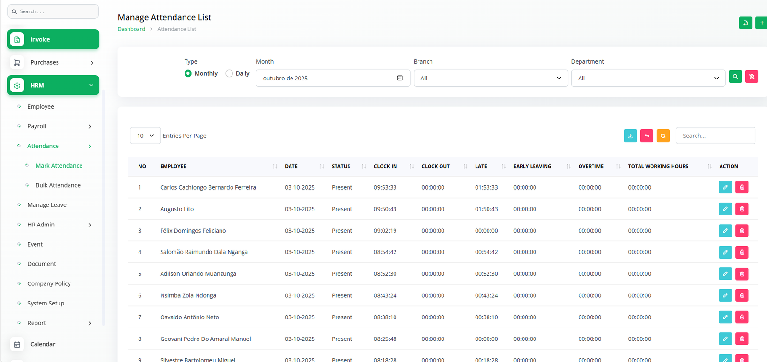This screenshot has width=767, height=362.
Task: Click the green search filter icon button
Action: (735, 77)
